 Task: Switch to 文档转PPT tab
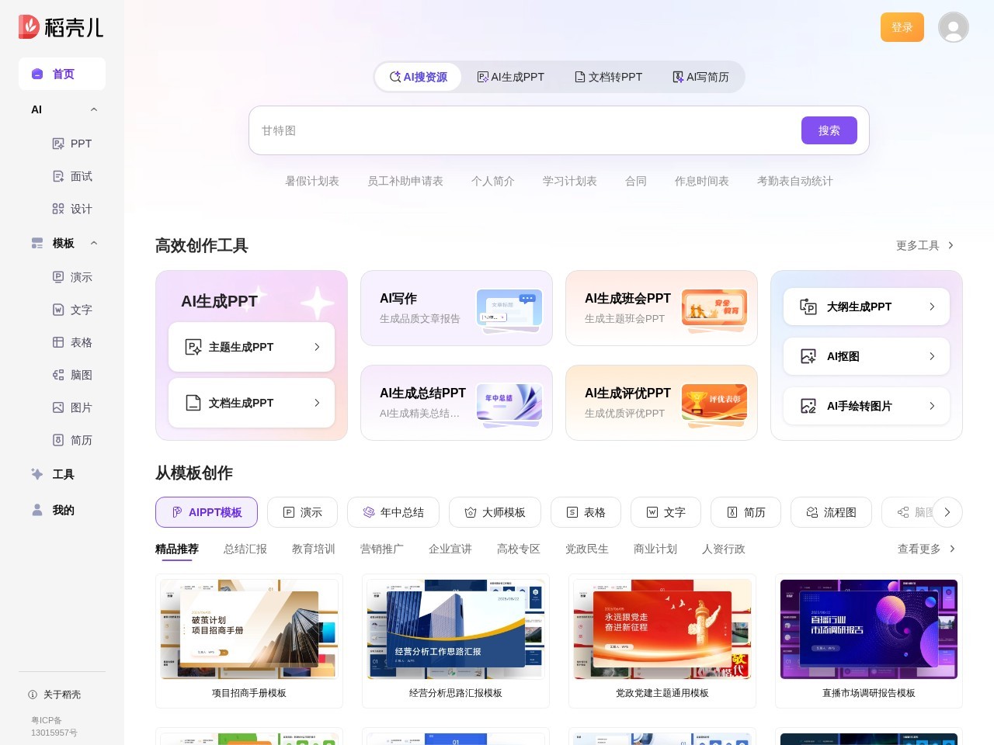[x=608, y=77]
